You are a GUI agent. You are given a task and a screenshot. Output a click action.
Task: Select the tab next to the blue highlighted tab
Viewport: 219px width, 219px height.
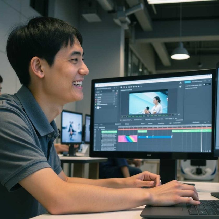click(x=197, y=82)
